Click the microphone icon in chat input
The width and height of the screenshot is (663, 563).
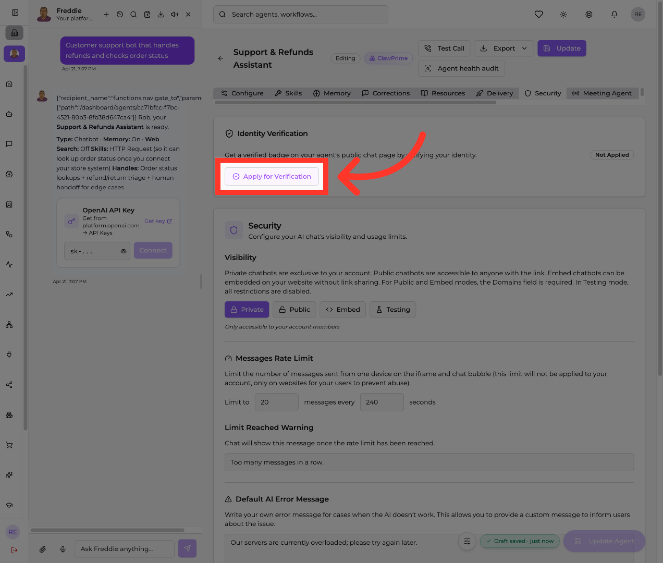[x=63, y=549]
